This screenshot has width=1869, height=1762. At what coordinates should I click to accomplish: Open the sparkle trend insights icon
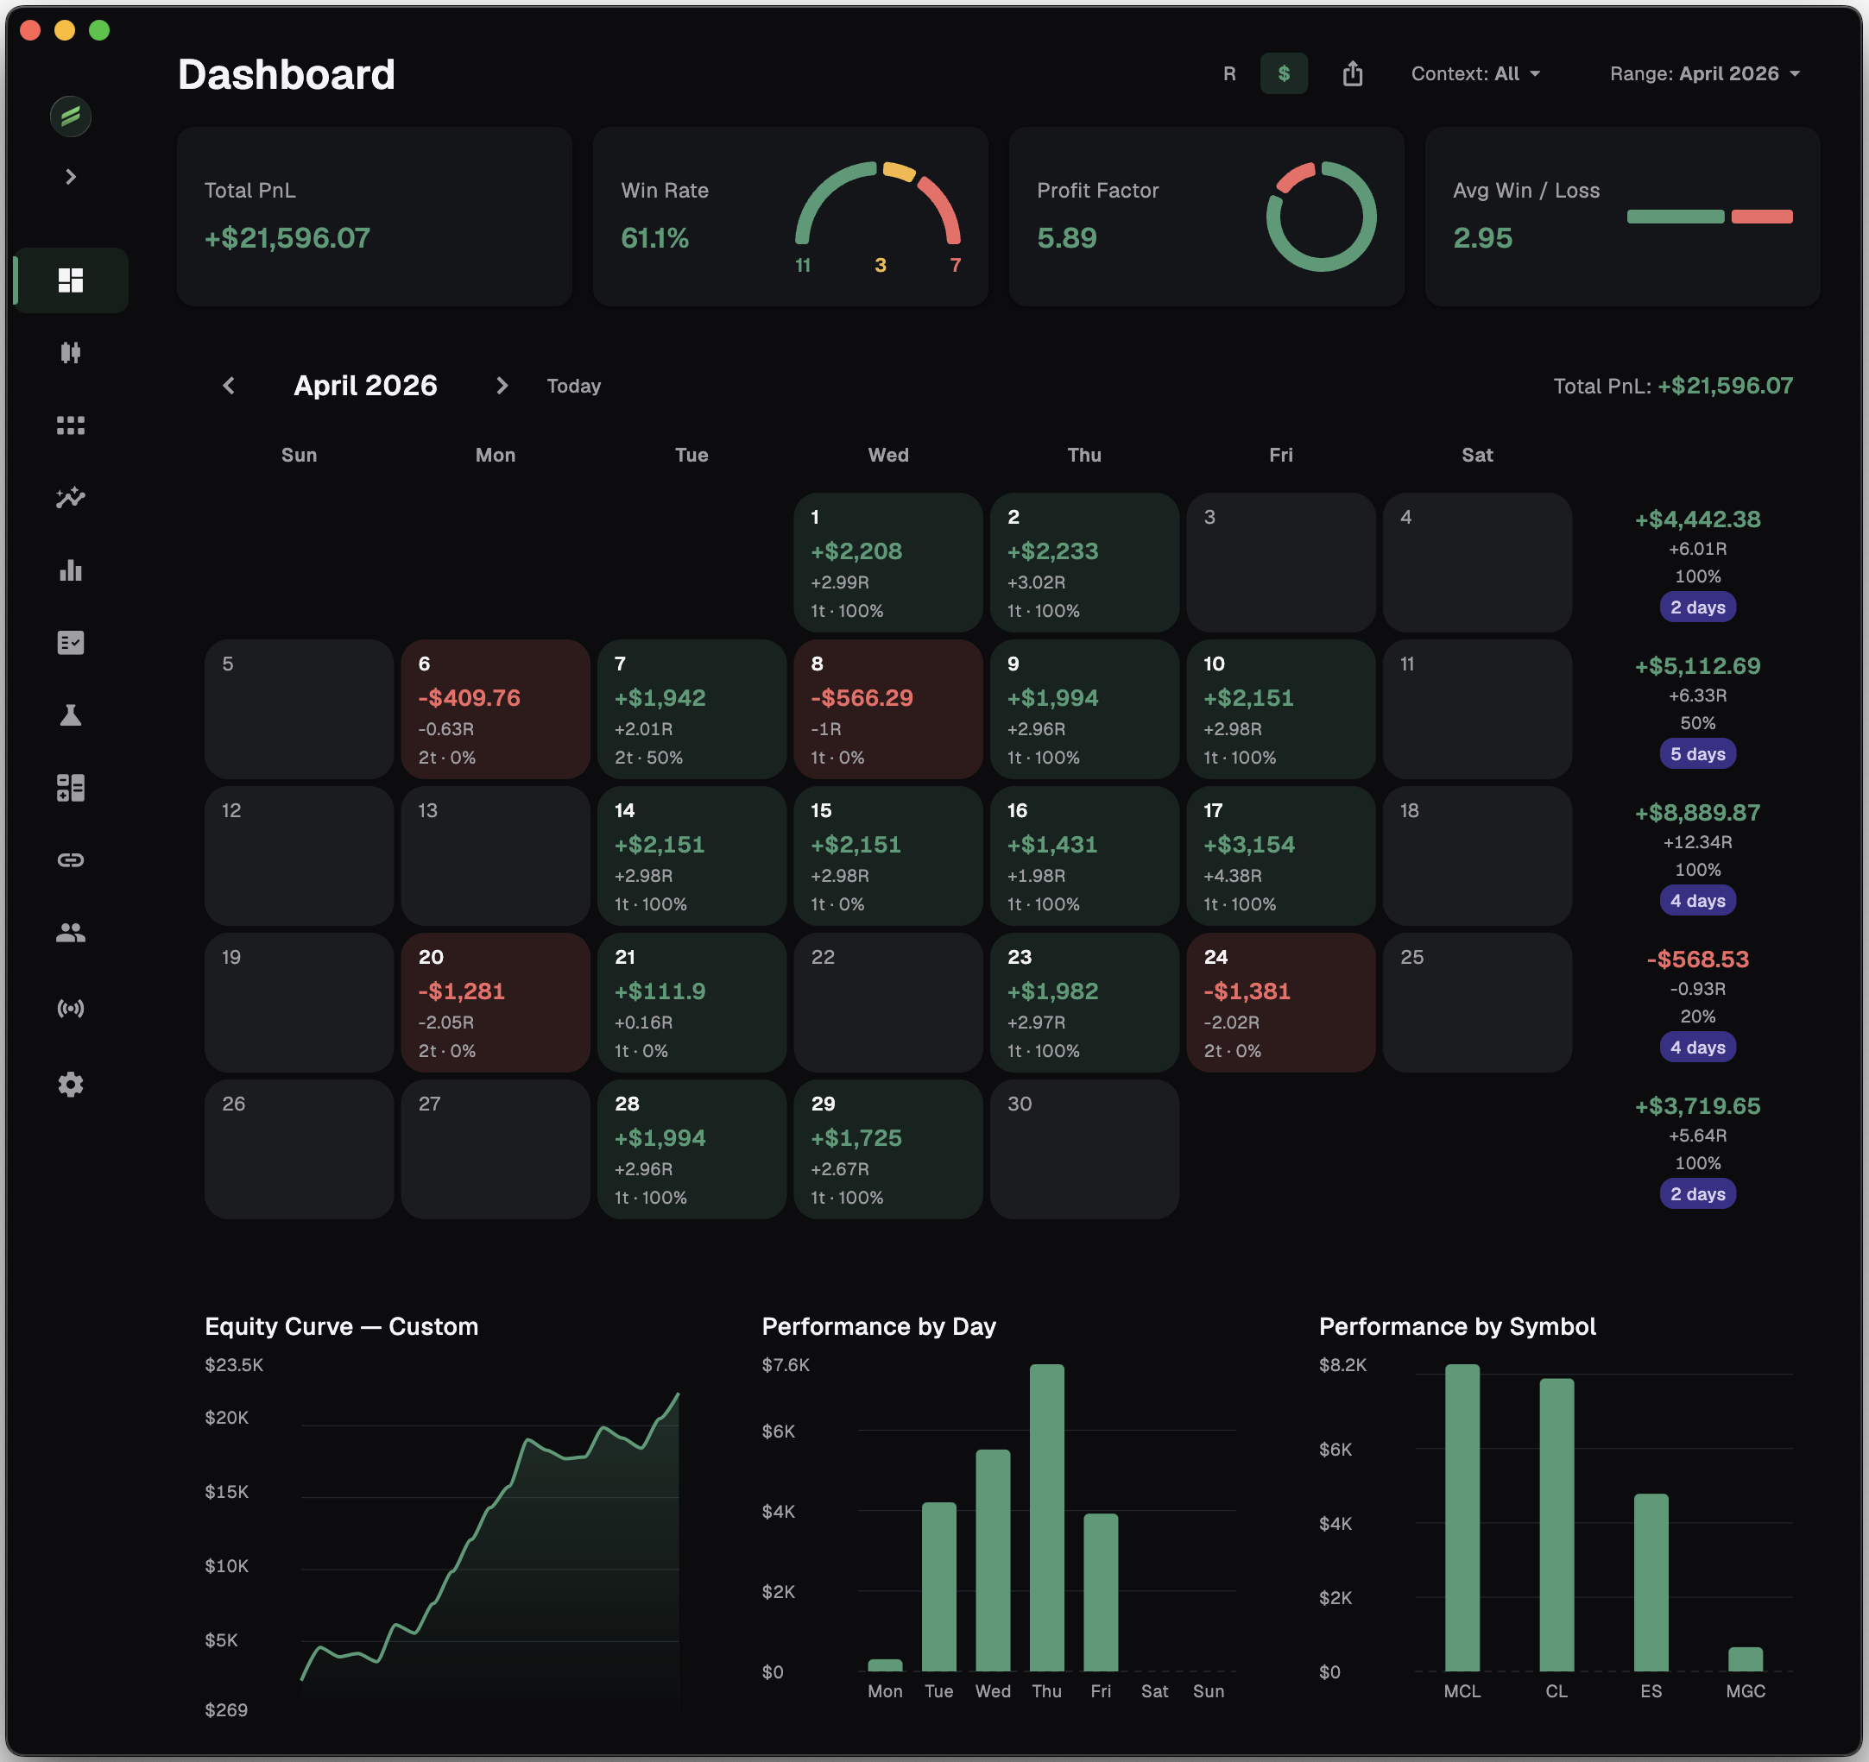[x=71, y=498]
